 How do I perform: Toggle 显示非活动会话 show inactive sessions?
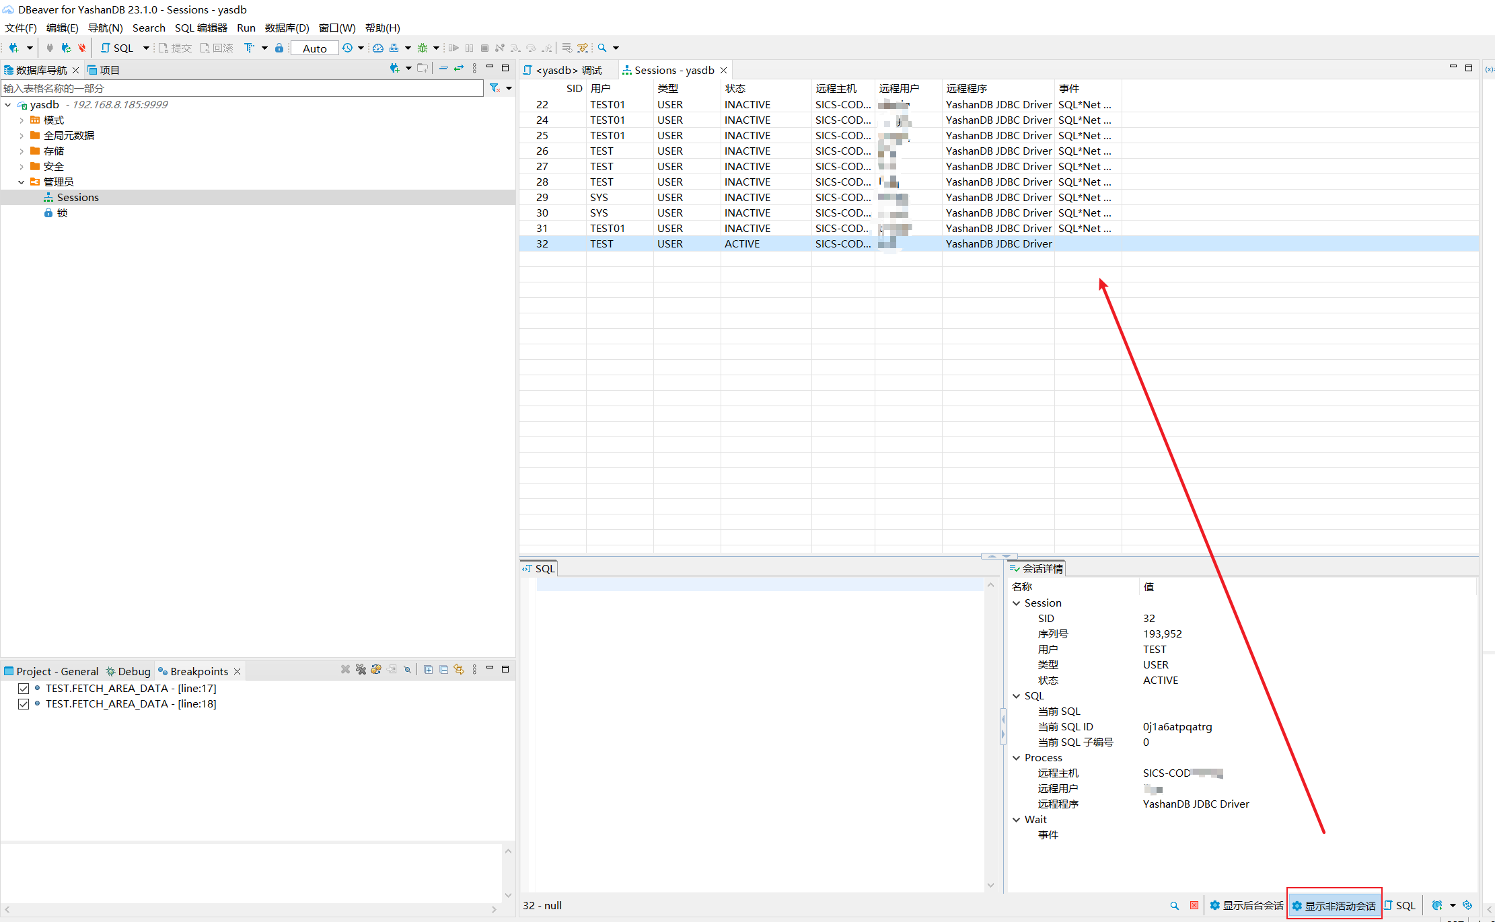[x=1334, y=905]
